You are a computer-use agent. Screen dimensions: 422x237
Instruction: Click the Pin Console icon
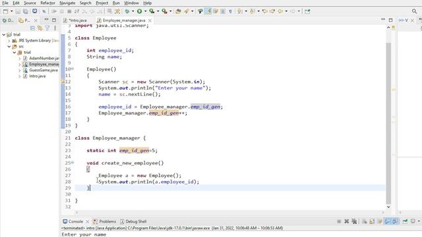pyautogui.click(x=405, y=221)
